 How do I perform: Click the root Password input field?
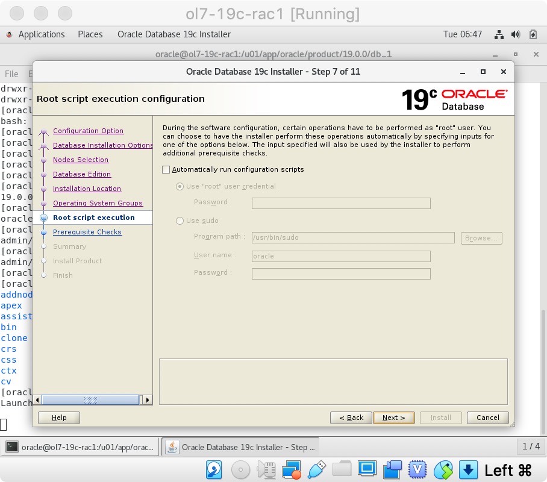[x=341, y=203]
